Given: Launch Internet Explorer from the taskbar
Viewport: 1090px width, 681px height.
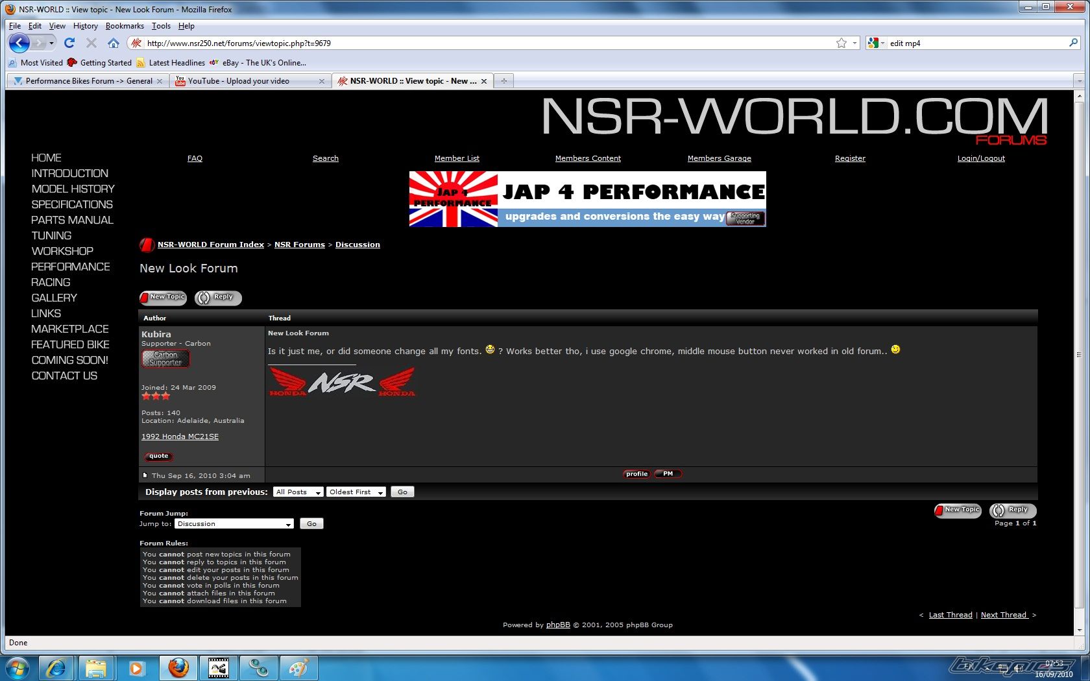Looking at the screenshot, I should coord(56,667).
